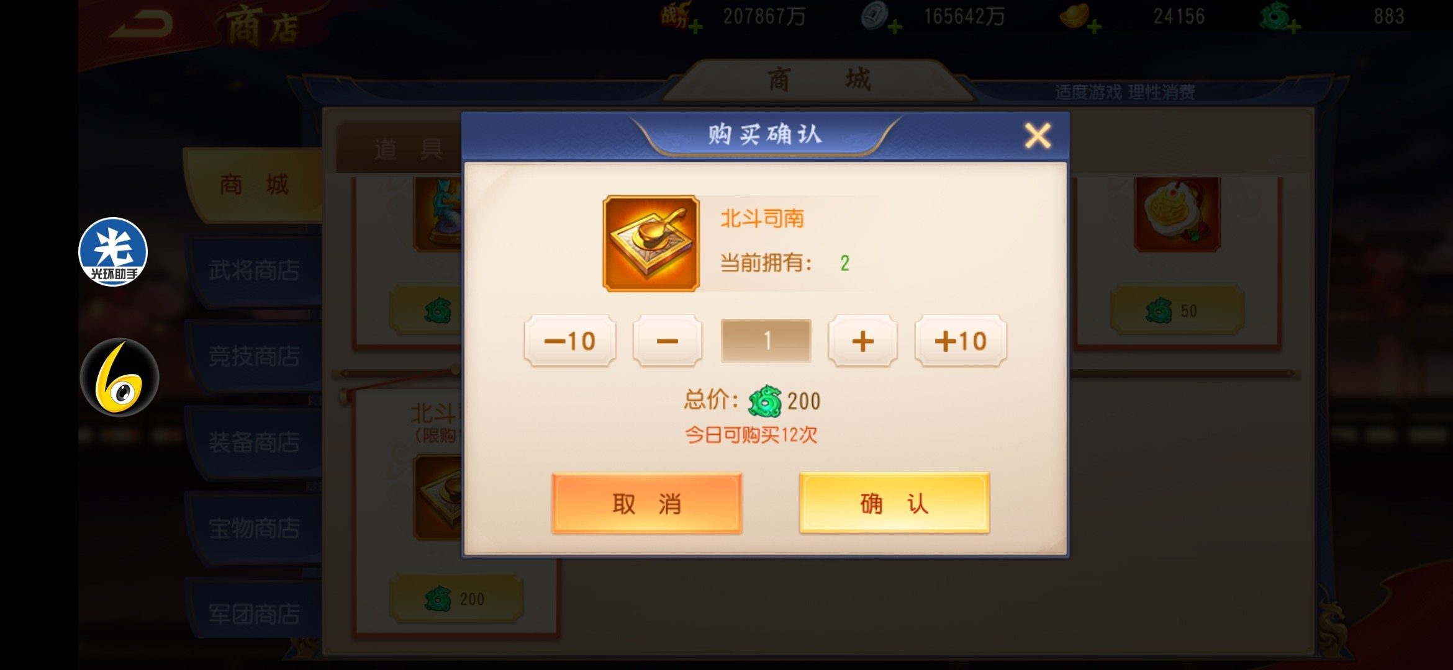
Task: Close the 购买确认 dialog with X
Action: 1038,135
